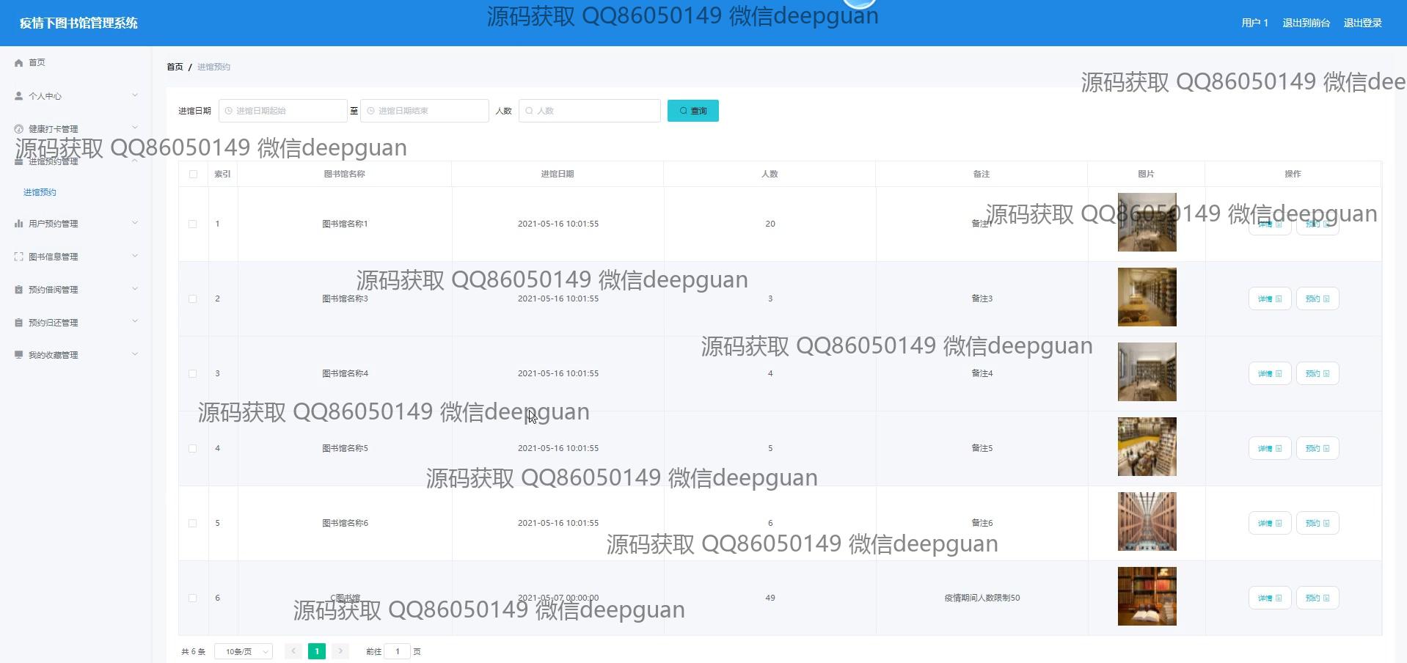Click 预约 button for the C图书馆 row
Image resolution: width=1407 pixels, height=663 pixels.
pyautogui.click(x=1318, y=598)
